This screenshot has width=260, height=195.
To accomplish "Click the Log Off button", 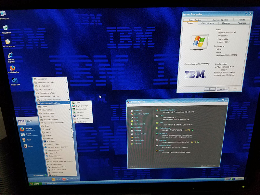I will tap(57, 179).
